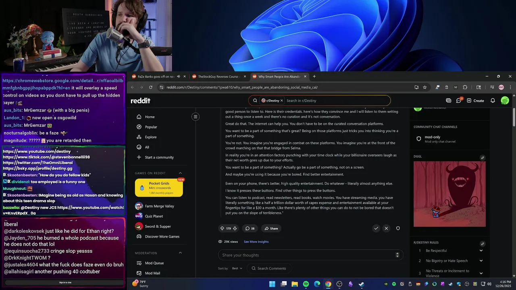Open Steam from the taskbar
Viewport: 516px width, 290px height.
(x=362, y=284)
